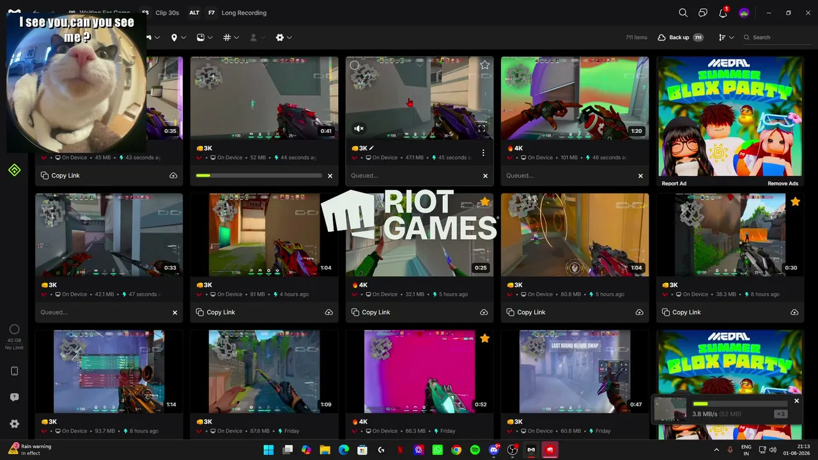The height and width of the screenshot is (460, 818).
Task: Copy Link for the 45 MB clip
Action: pos(60,176)
